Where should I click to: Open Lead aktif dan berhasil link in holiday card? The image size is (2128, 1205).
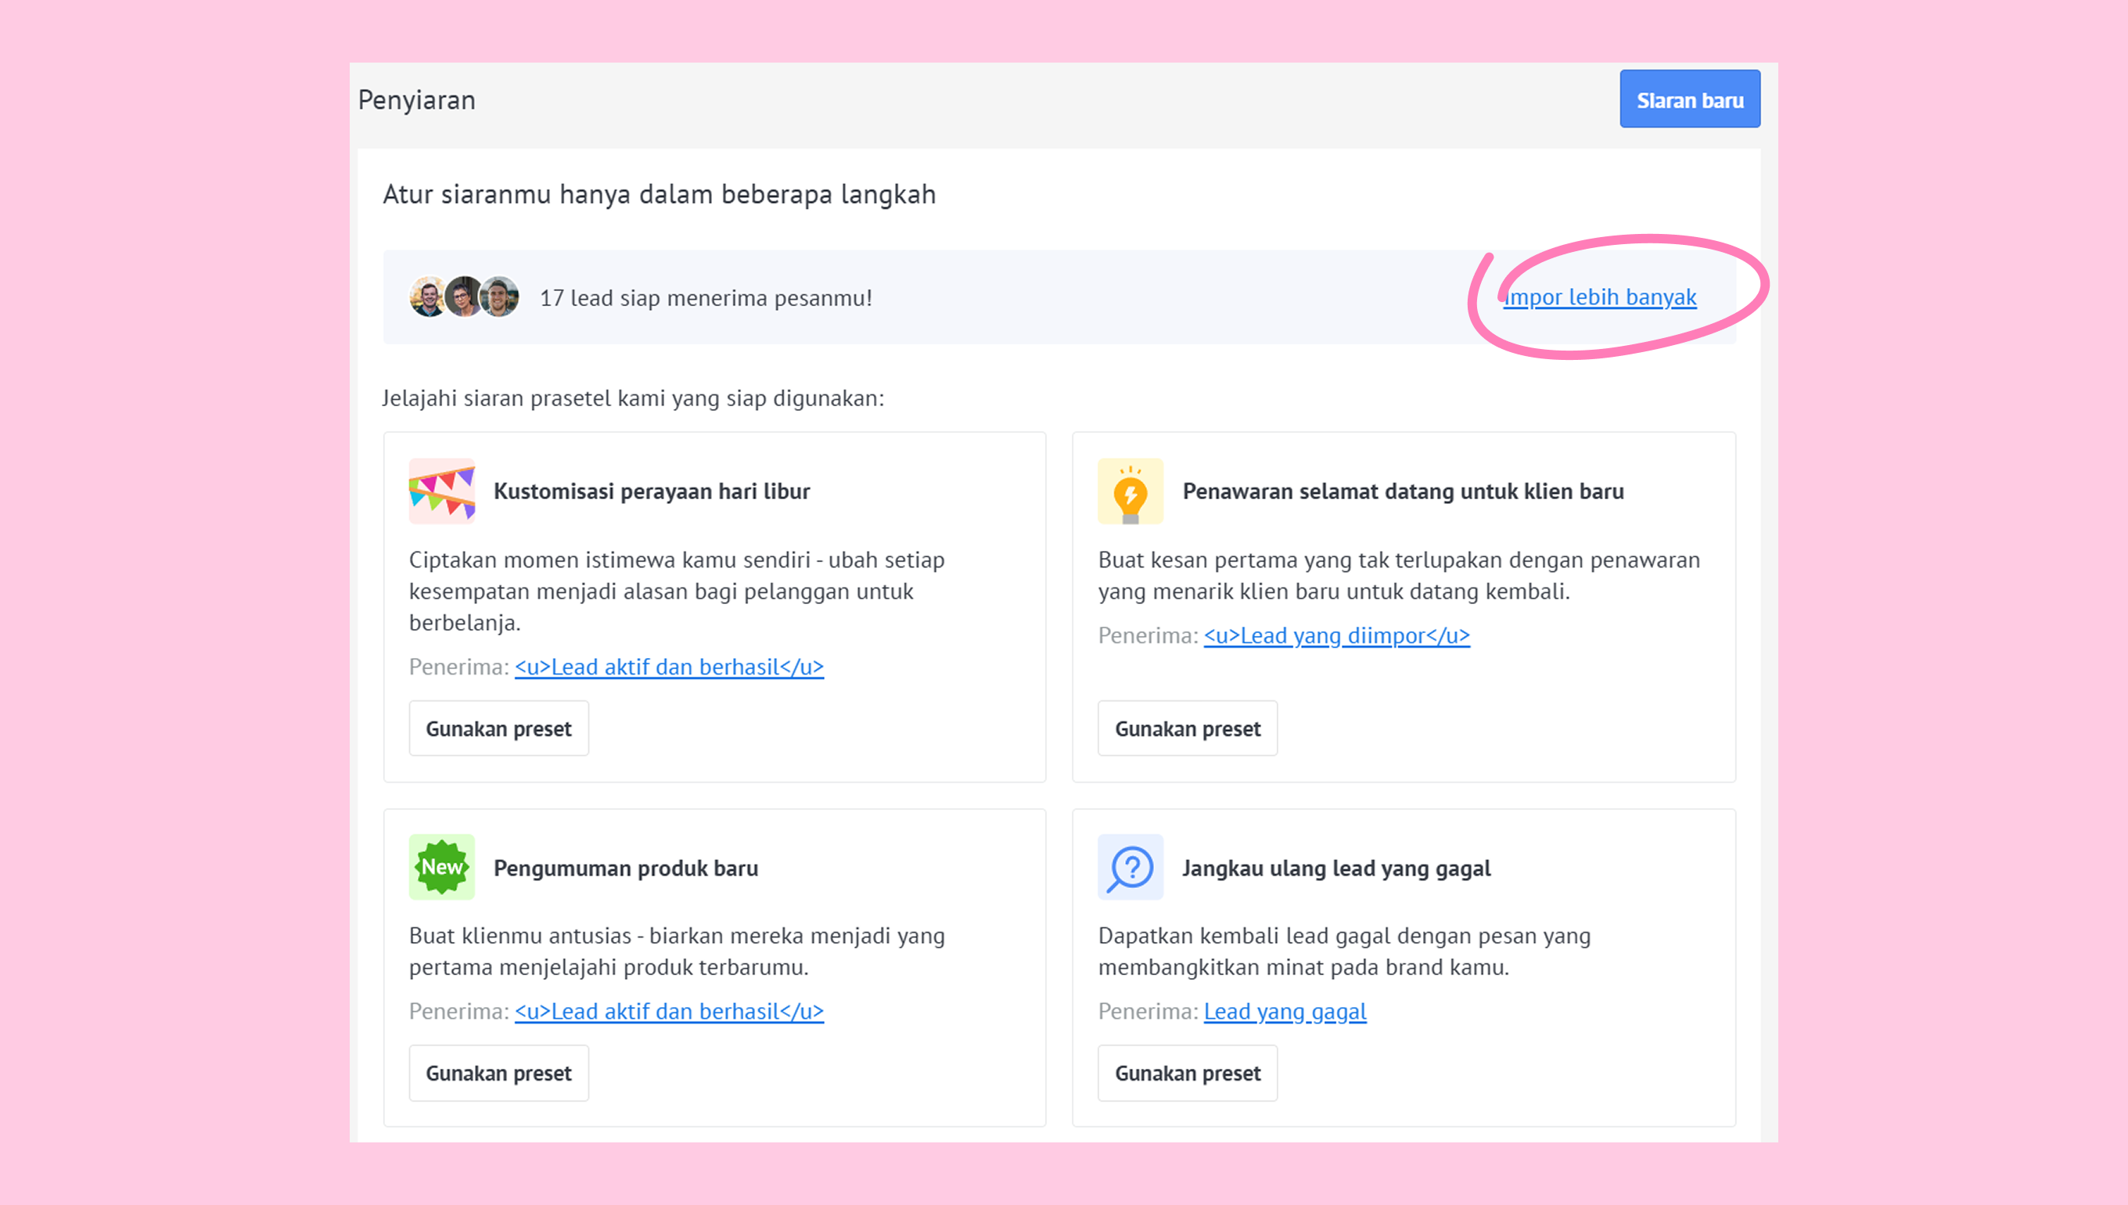670,667
